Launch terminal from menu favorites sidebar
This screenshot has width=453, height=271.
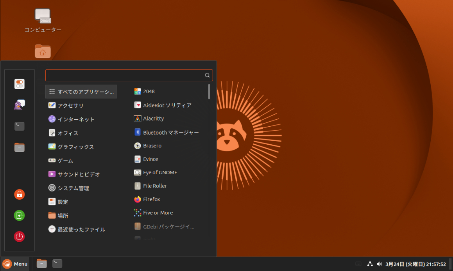pos(19,126)
